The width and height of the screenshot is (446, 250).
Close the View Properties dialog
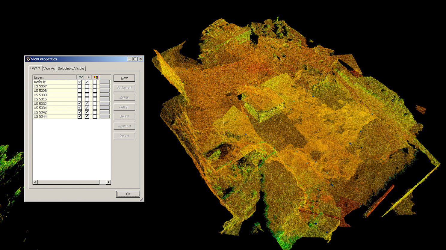[x=140, y=59]
